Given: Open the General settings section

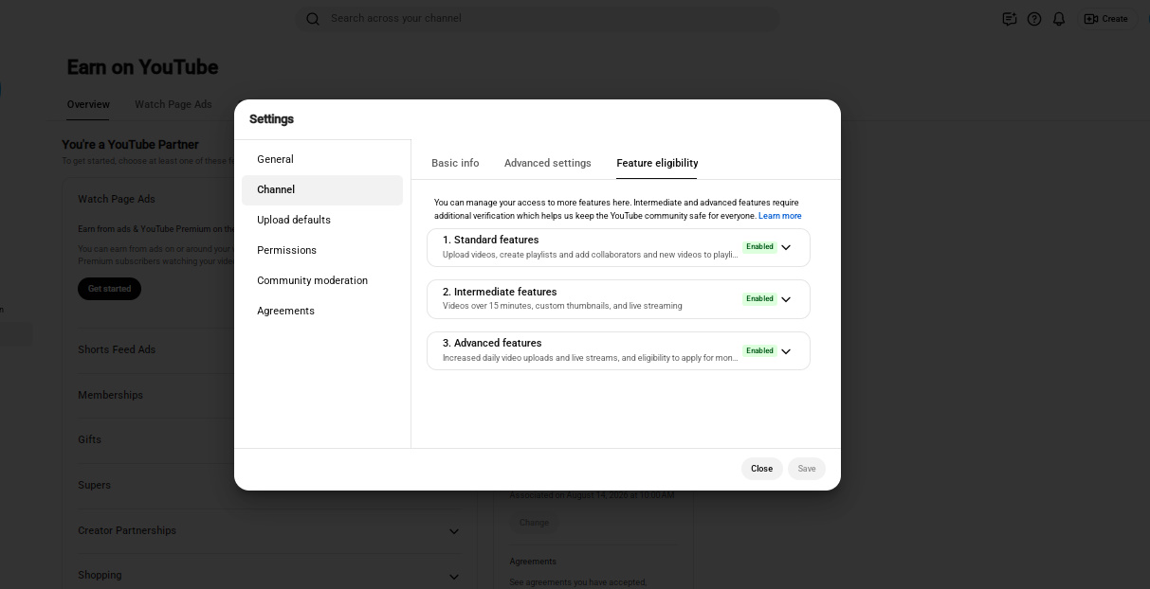Looking at the screenshot, I should 322,159.
